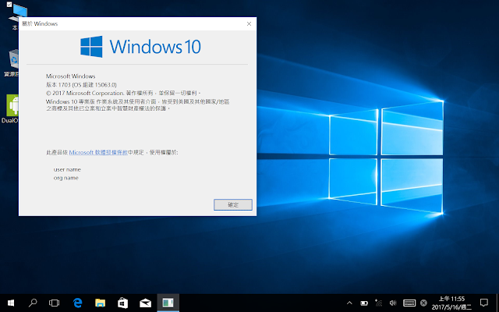499x312 pixels.
Task: Open Task View on the taskbar
Action: tap(54, 303)
